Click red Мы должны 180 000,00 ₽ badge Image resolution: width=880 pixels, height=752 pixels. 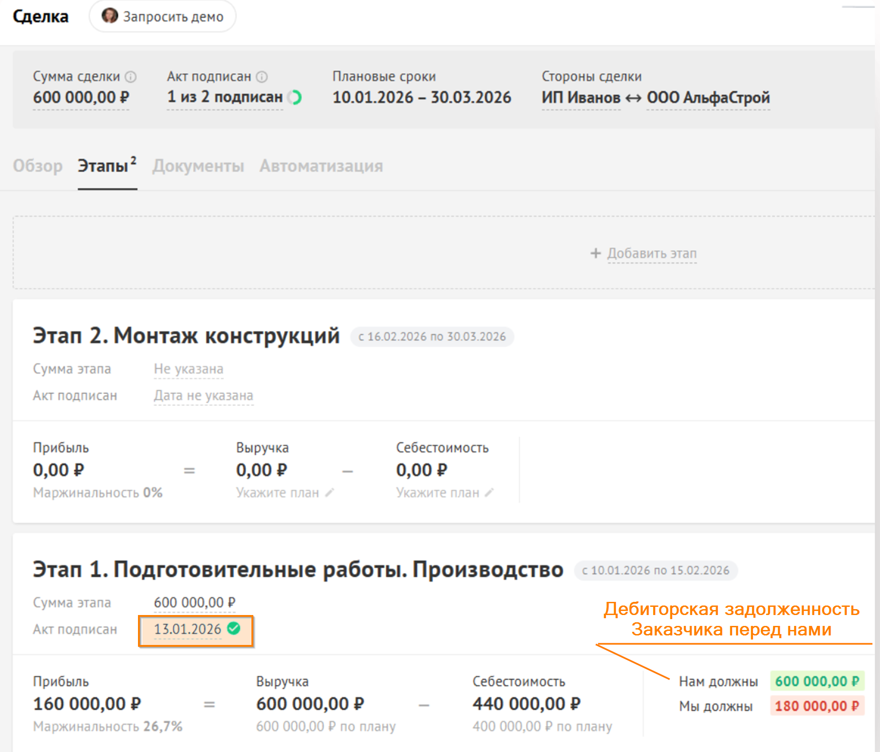click(x=817, y=706)
